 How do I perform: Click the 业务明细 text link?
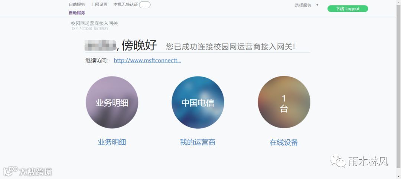(x=112, y=142)
